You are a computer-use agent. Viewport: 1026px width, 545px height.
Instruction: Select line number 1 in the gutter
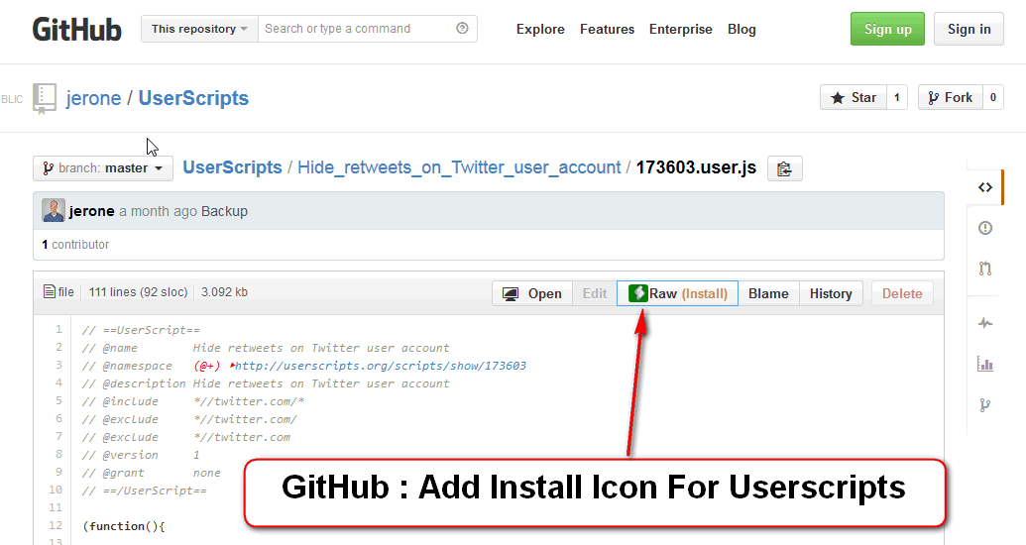pyautogui.click(x=58, y=329)
